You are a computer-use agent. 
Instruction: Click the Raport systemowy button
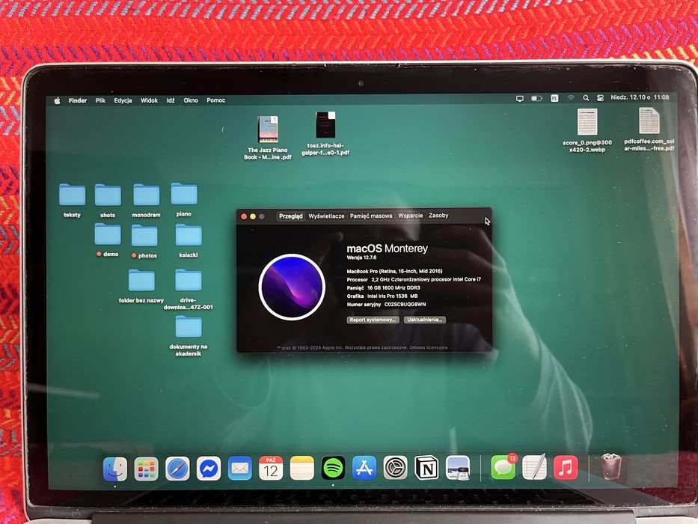(x=373, y=320)
